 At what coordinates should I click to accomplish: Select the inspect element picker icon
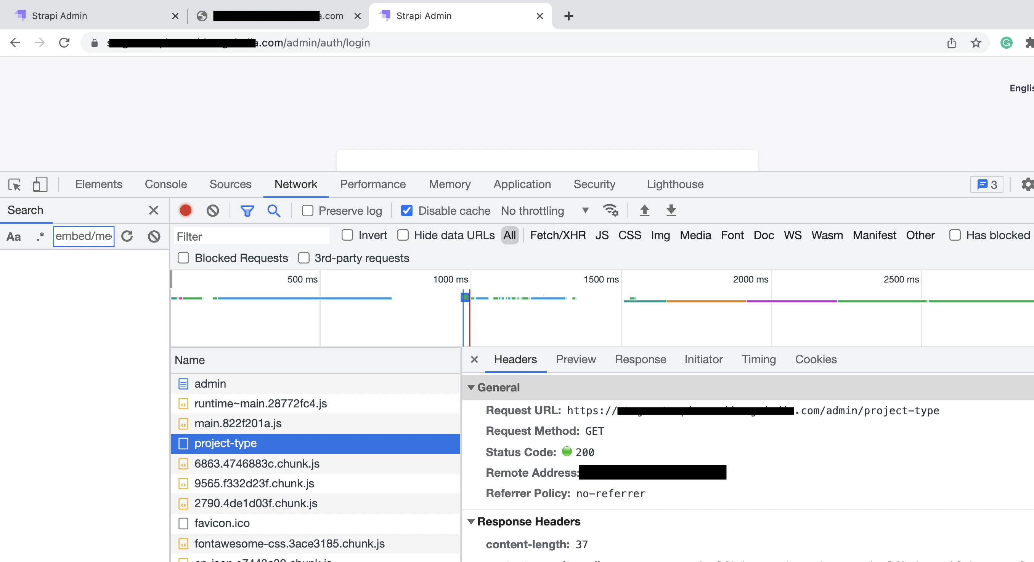tap(15, 184)
